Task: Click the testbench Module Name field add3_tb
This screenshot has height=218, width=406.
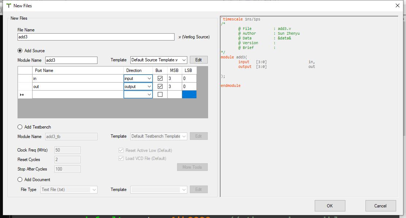Action: (71, 137)
